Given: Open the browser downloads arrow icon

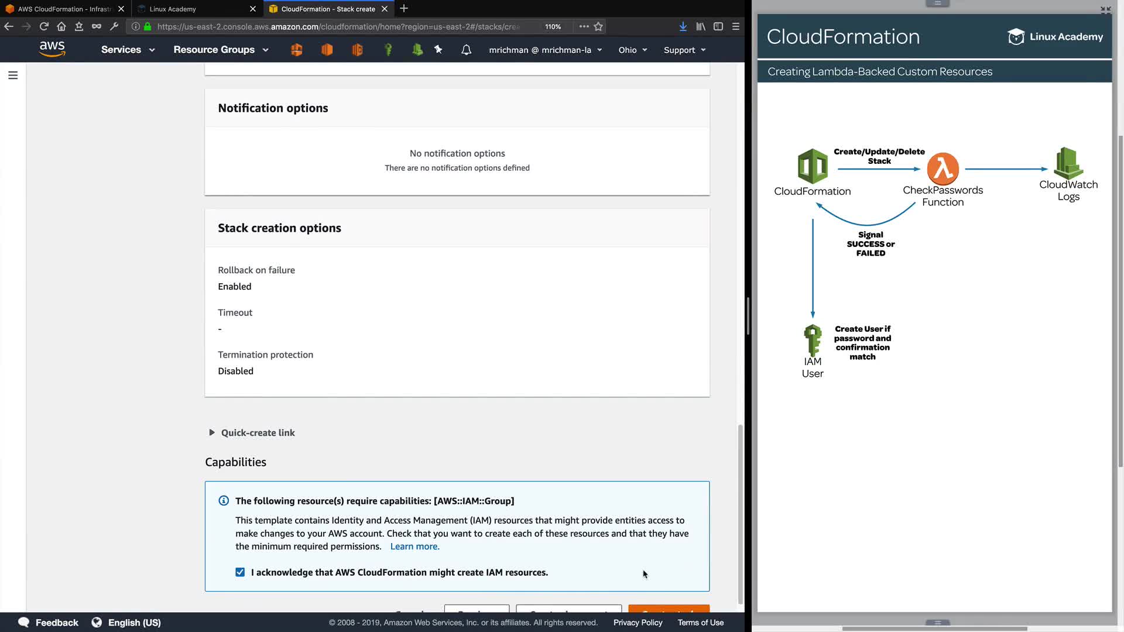Looking at the screenshot, I should (683, 26).
